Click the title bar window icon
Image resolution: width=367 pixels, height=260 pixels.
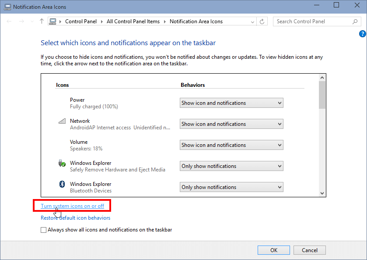[7, 7]
